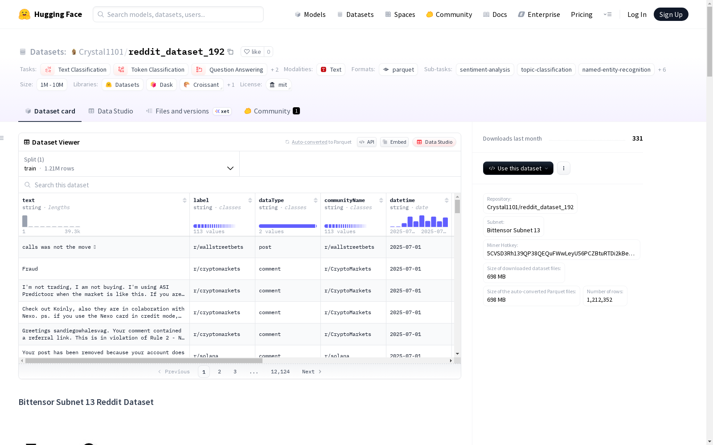Viewport: 713px width, 445px height.
Task: Filter by the Text modality tag
Action: [331, 70]
